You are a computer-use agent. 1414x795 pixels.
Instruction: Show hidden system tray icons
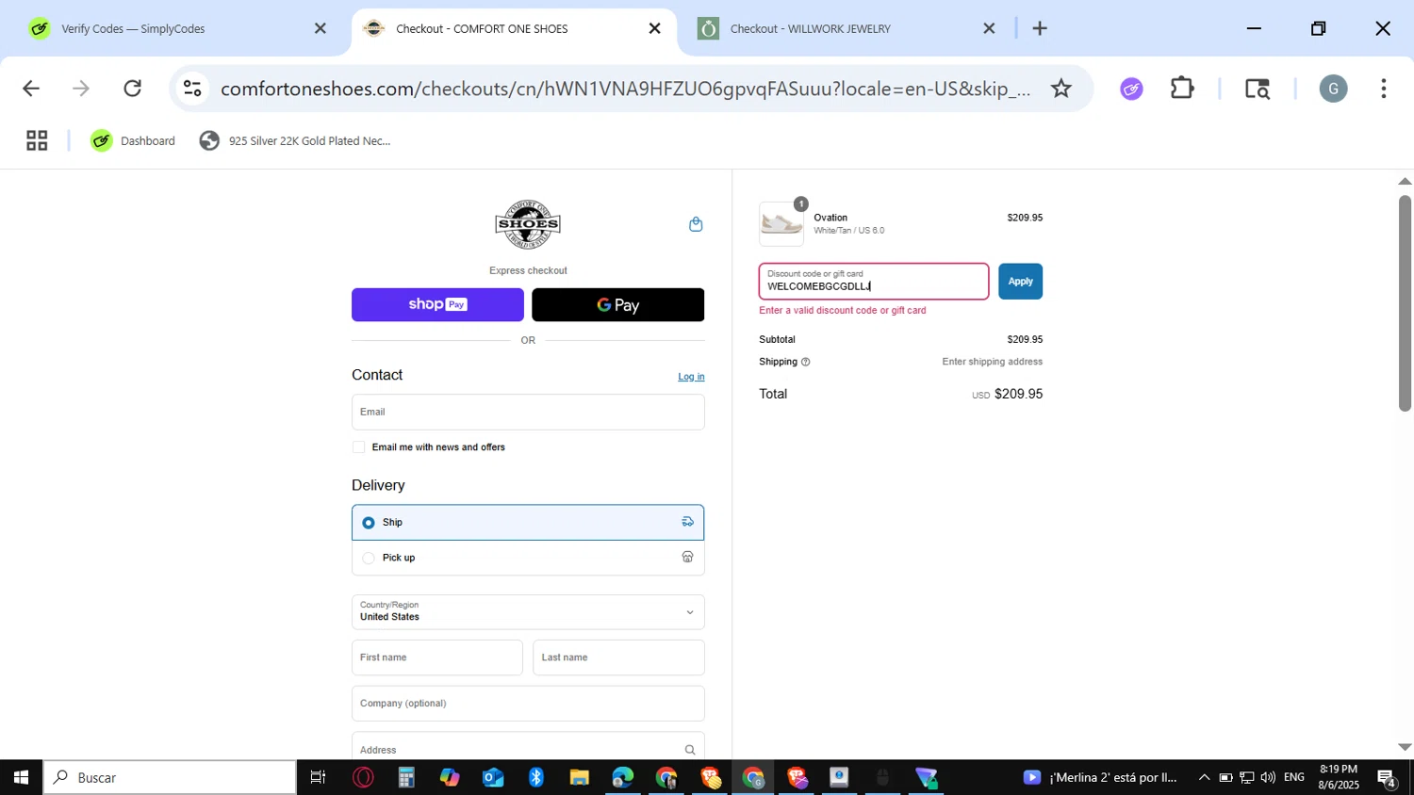tap(1204, 777)
